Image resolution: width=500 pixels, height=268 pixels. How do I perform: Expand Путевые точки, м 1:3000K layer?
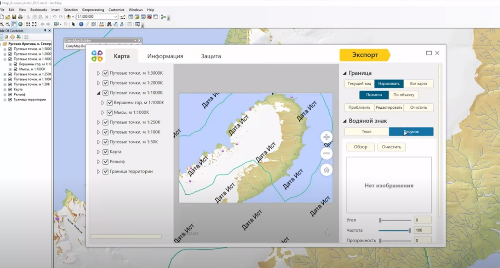tap(98, 73)
